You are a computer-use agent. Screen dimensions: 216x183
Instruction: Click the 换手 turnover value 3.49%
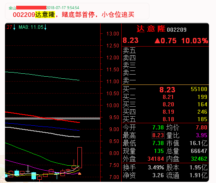tap(156, 167)
